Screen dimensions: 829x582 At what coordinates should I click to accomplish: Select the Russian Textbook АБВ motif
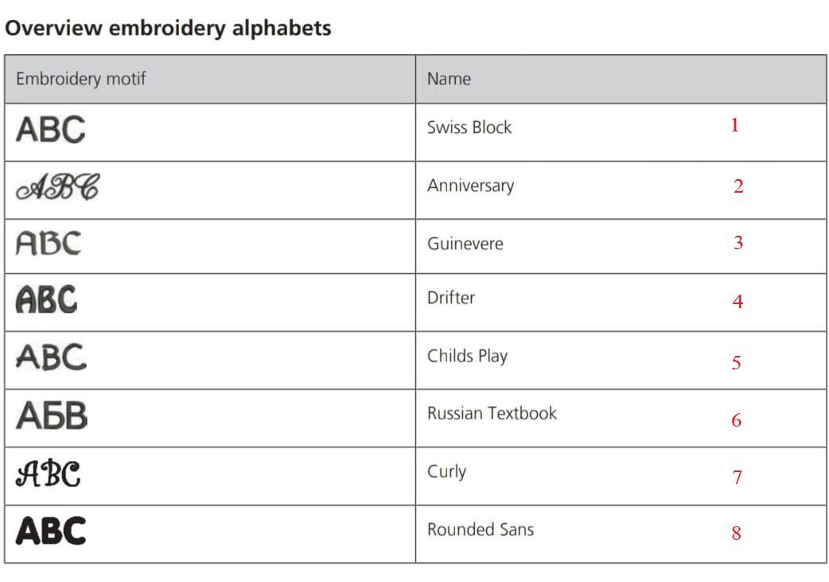click(52, 416)
